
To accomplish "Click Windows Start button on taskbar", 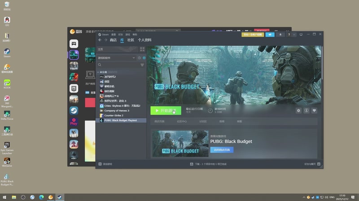I will (x=4, y=197).
